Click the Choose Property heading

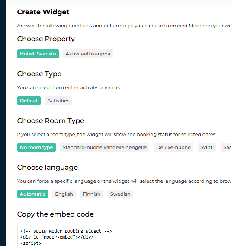click(46, 39)
